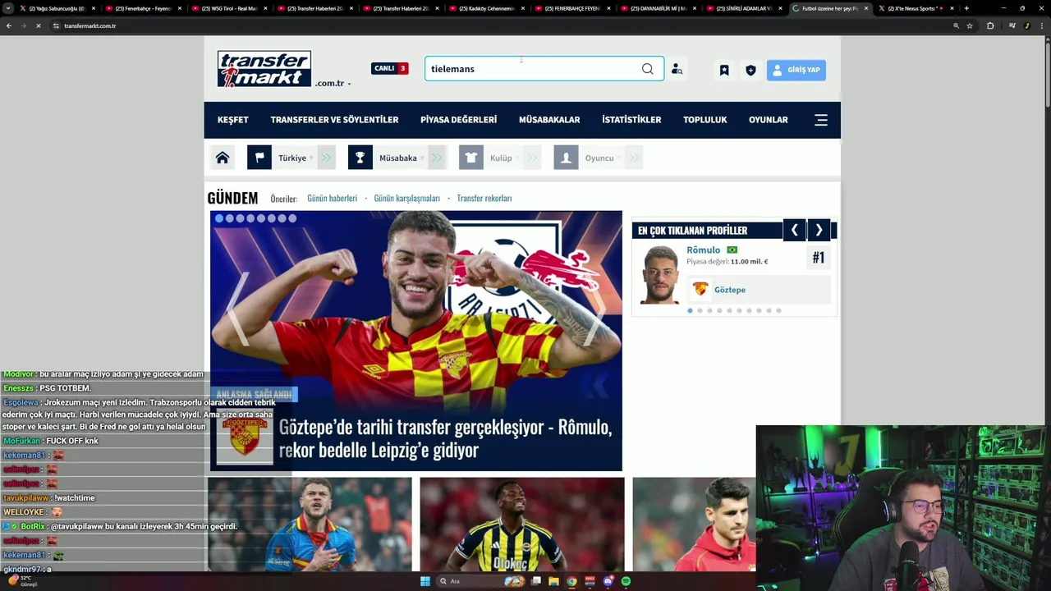Open the KEŞFET menu

click(x=233, y=120)
